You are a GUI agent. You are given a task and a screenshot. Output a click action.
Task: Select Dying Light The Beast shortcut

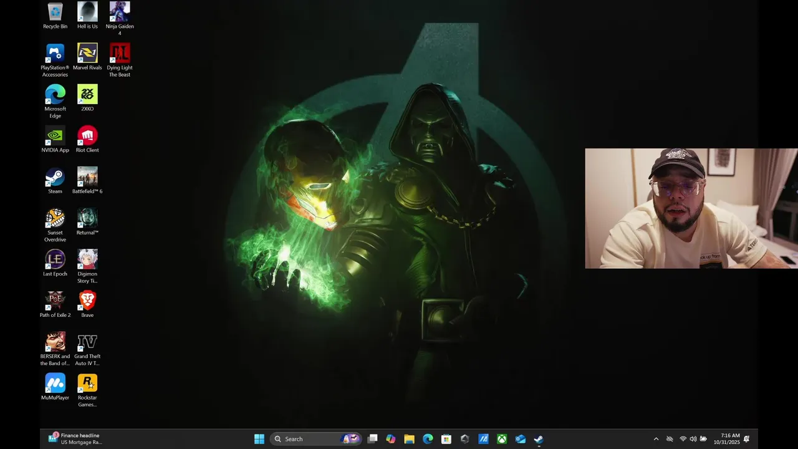[120, 60]
